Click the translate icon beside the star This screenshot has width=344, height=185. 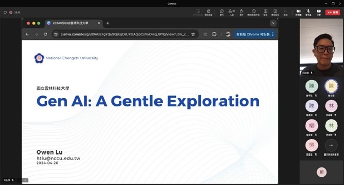pos(205,34)
